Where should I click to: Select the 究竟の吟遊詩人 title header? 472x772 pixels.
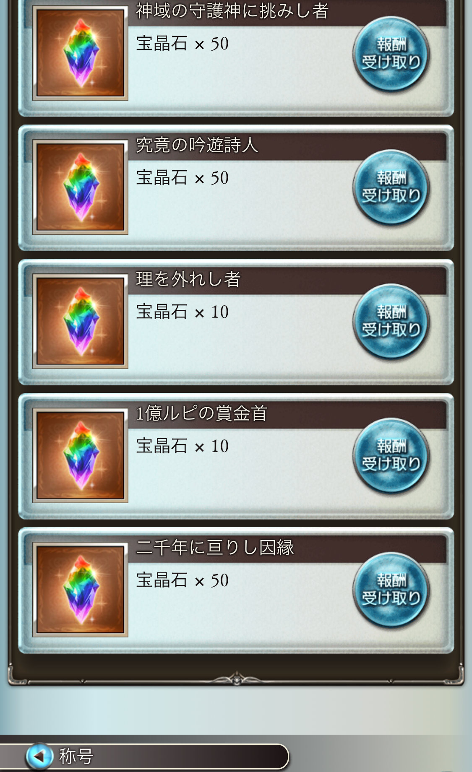pyautogui.click(x=197, y=145)
